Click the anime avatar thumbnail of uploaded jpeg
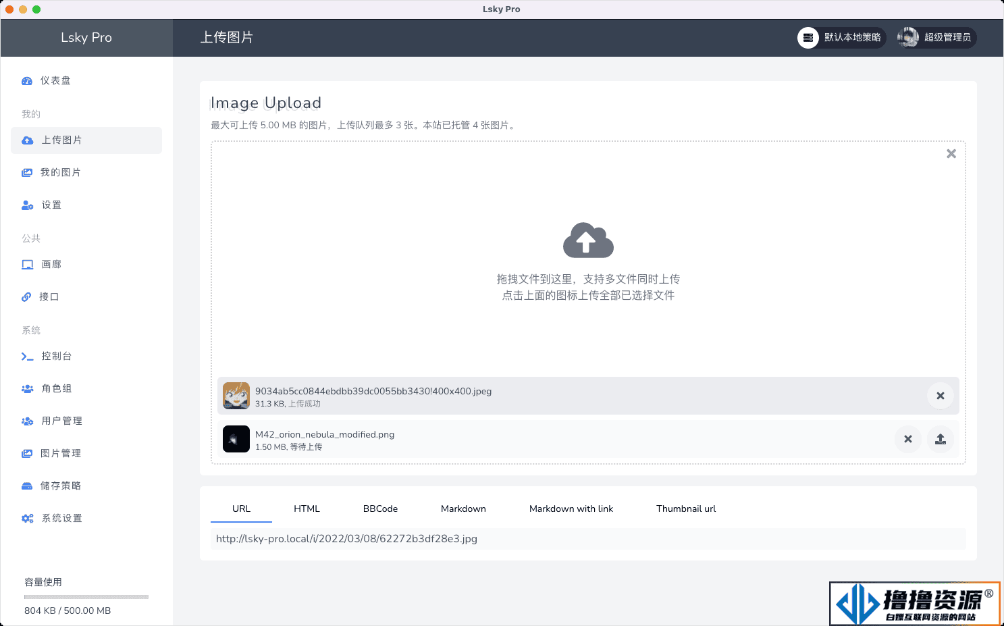 pos(236,396)
